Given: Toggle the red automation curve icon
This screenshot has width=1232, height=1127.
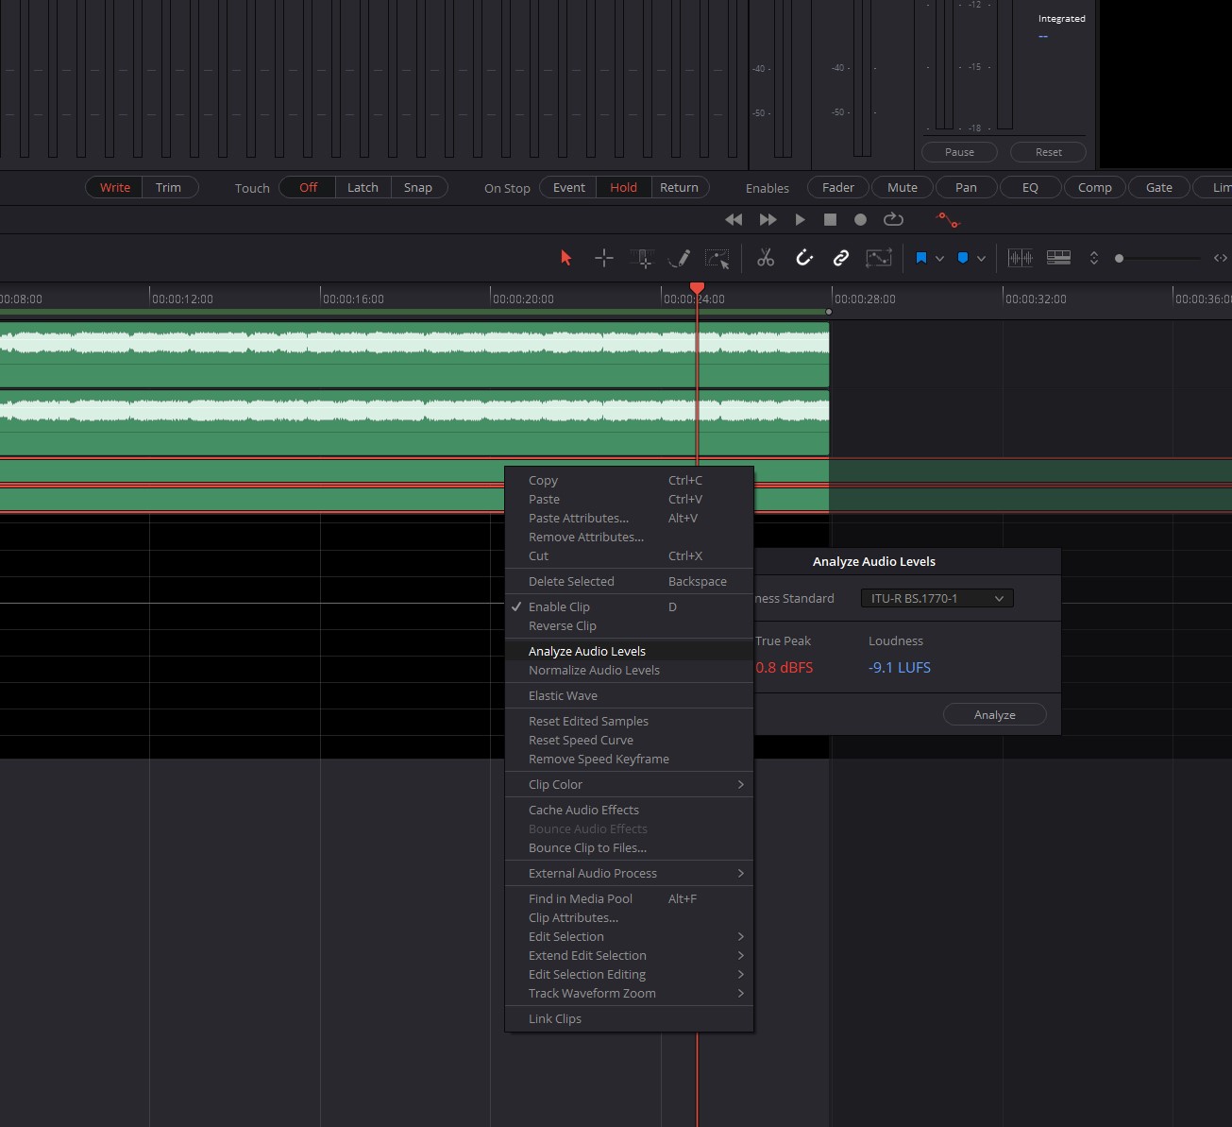Looking at the screenshot, I should pyautogui.click(x=947, y=220).
